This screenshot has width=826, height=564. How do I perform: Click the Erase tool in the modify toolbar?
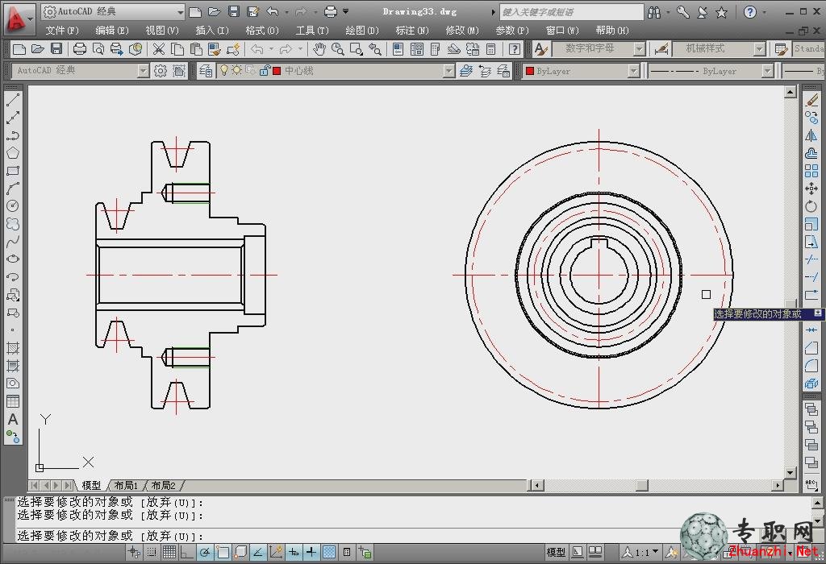point(811,99)
